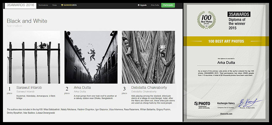Click the number 1 place marker
The height and width of the screenshot is (125, 272).
point(9,89)
